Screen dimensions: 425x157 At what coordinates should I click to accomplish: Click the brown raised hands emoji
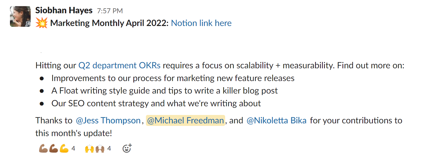(x=100, y=149)
